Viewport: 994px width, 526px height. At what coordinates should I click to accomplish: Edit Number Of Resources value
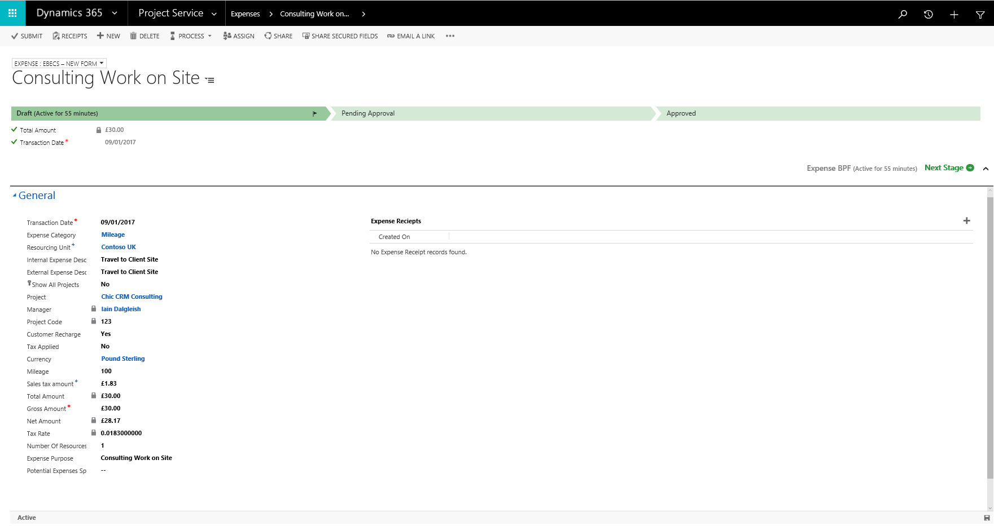point(102,445)
